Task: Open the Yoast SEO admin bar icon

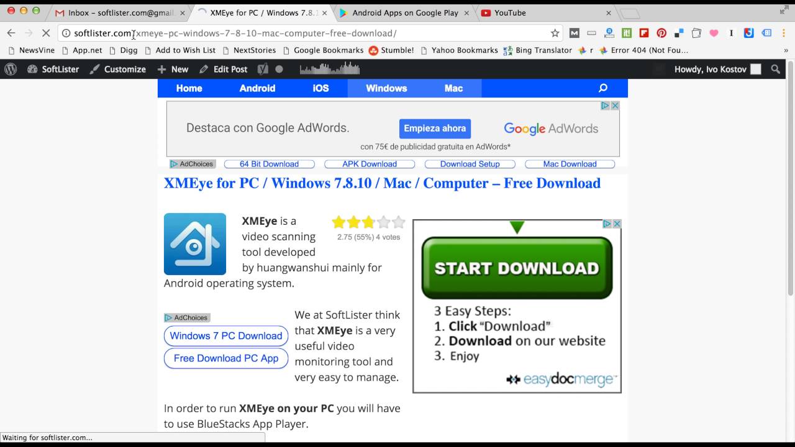Action: coord(263,70)
